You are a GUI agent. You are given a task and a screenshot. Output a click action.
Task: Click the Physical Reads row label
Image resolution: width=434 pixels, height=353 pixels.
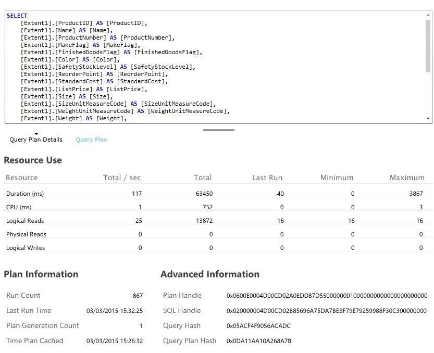26,234
